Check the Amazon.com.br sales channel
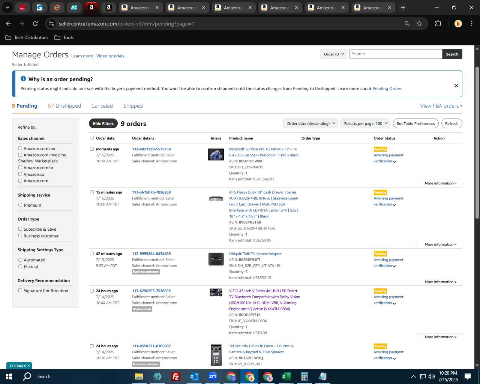 [x=20, y=167]
